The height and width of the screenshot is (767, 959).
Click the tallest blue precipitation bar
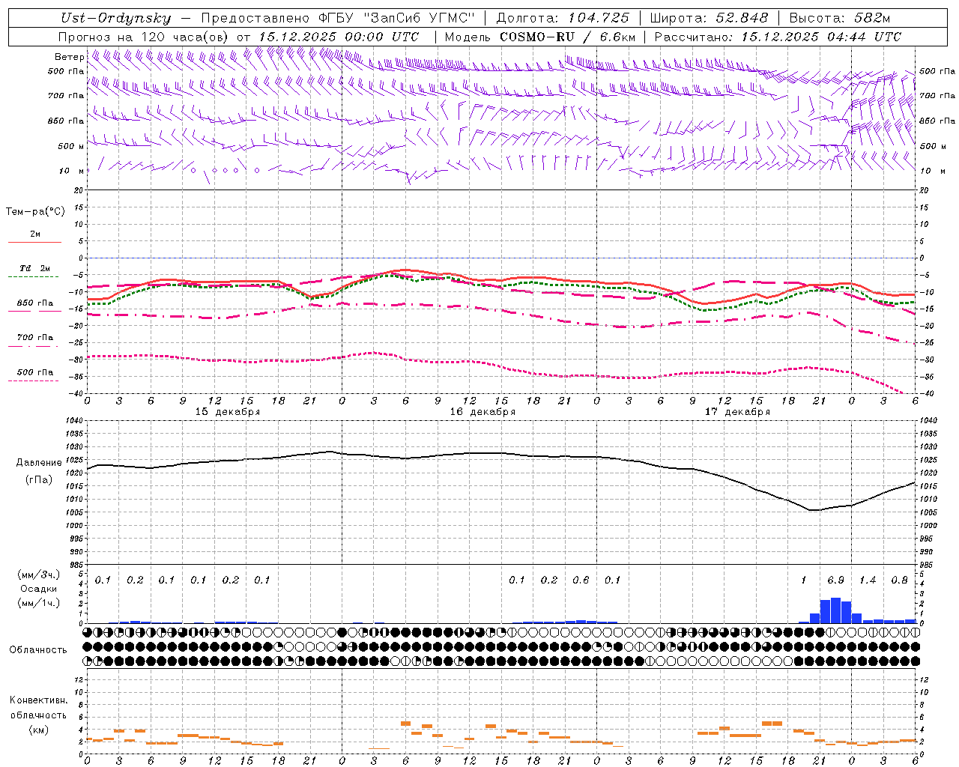(x=835, y=610)
